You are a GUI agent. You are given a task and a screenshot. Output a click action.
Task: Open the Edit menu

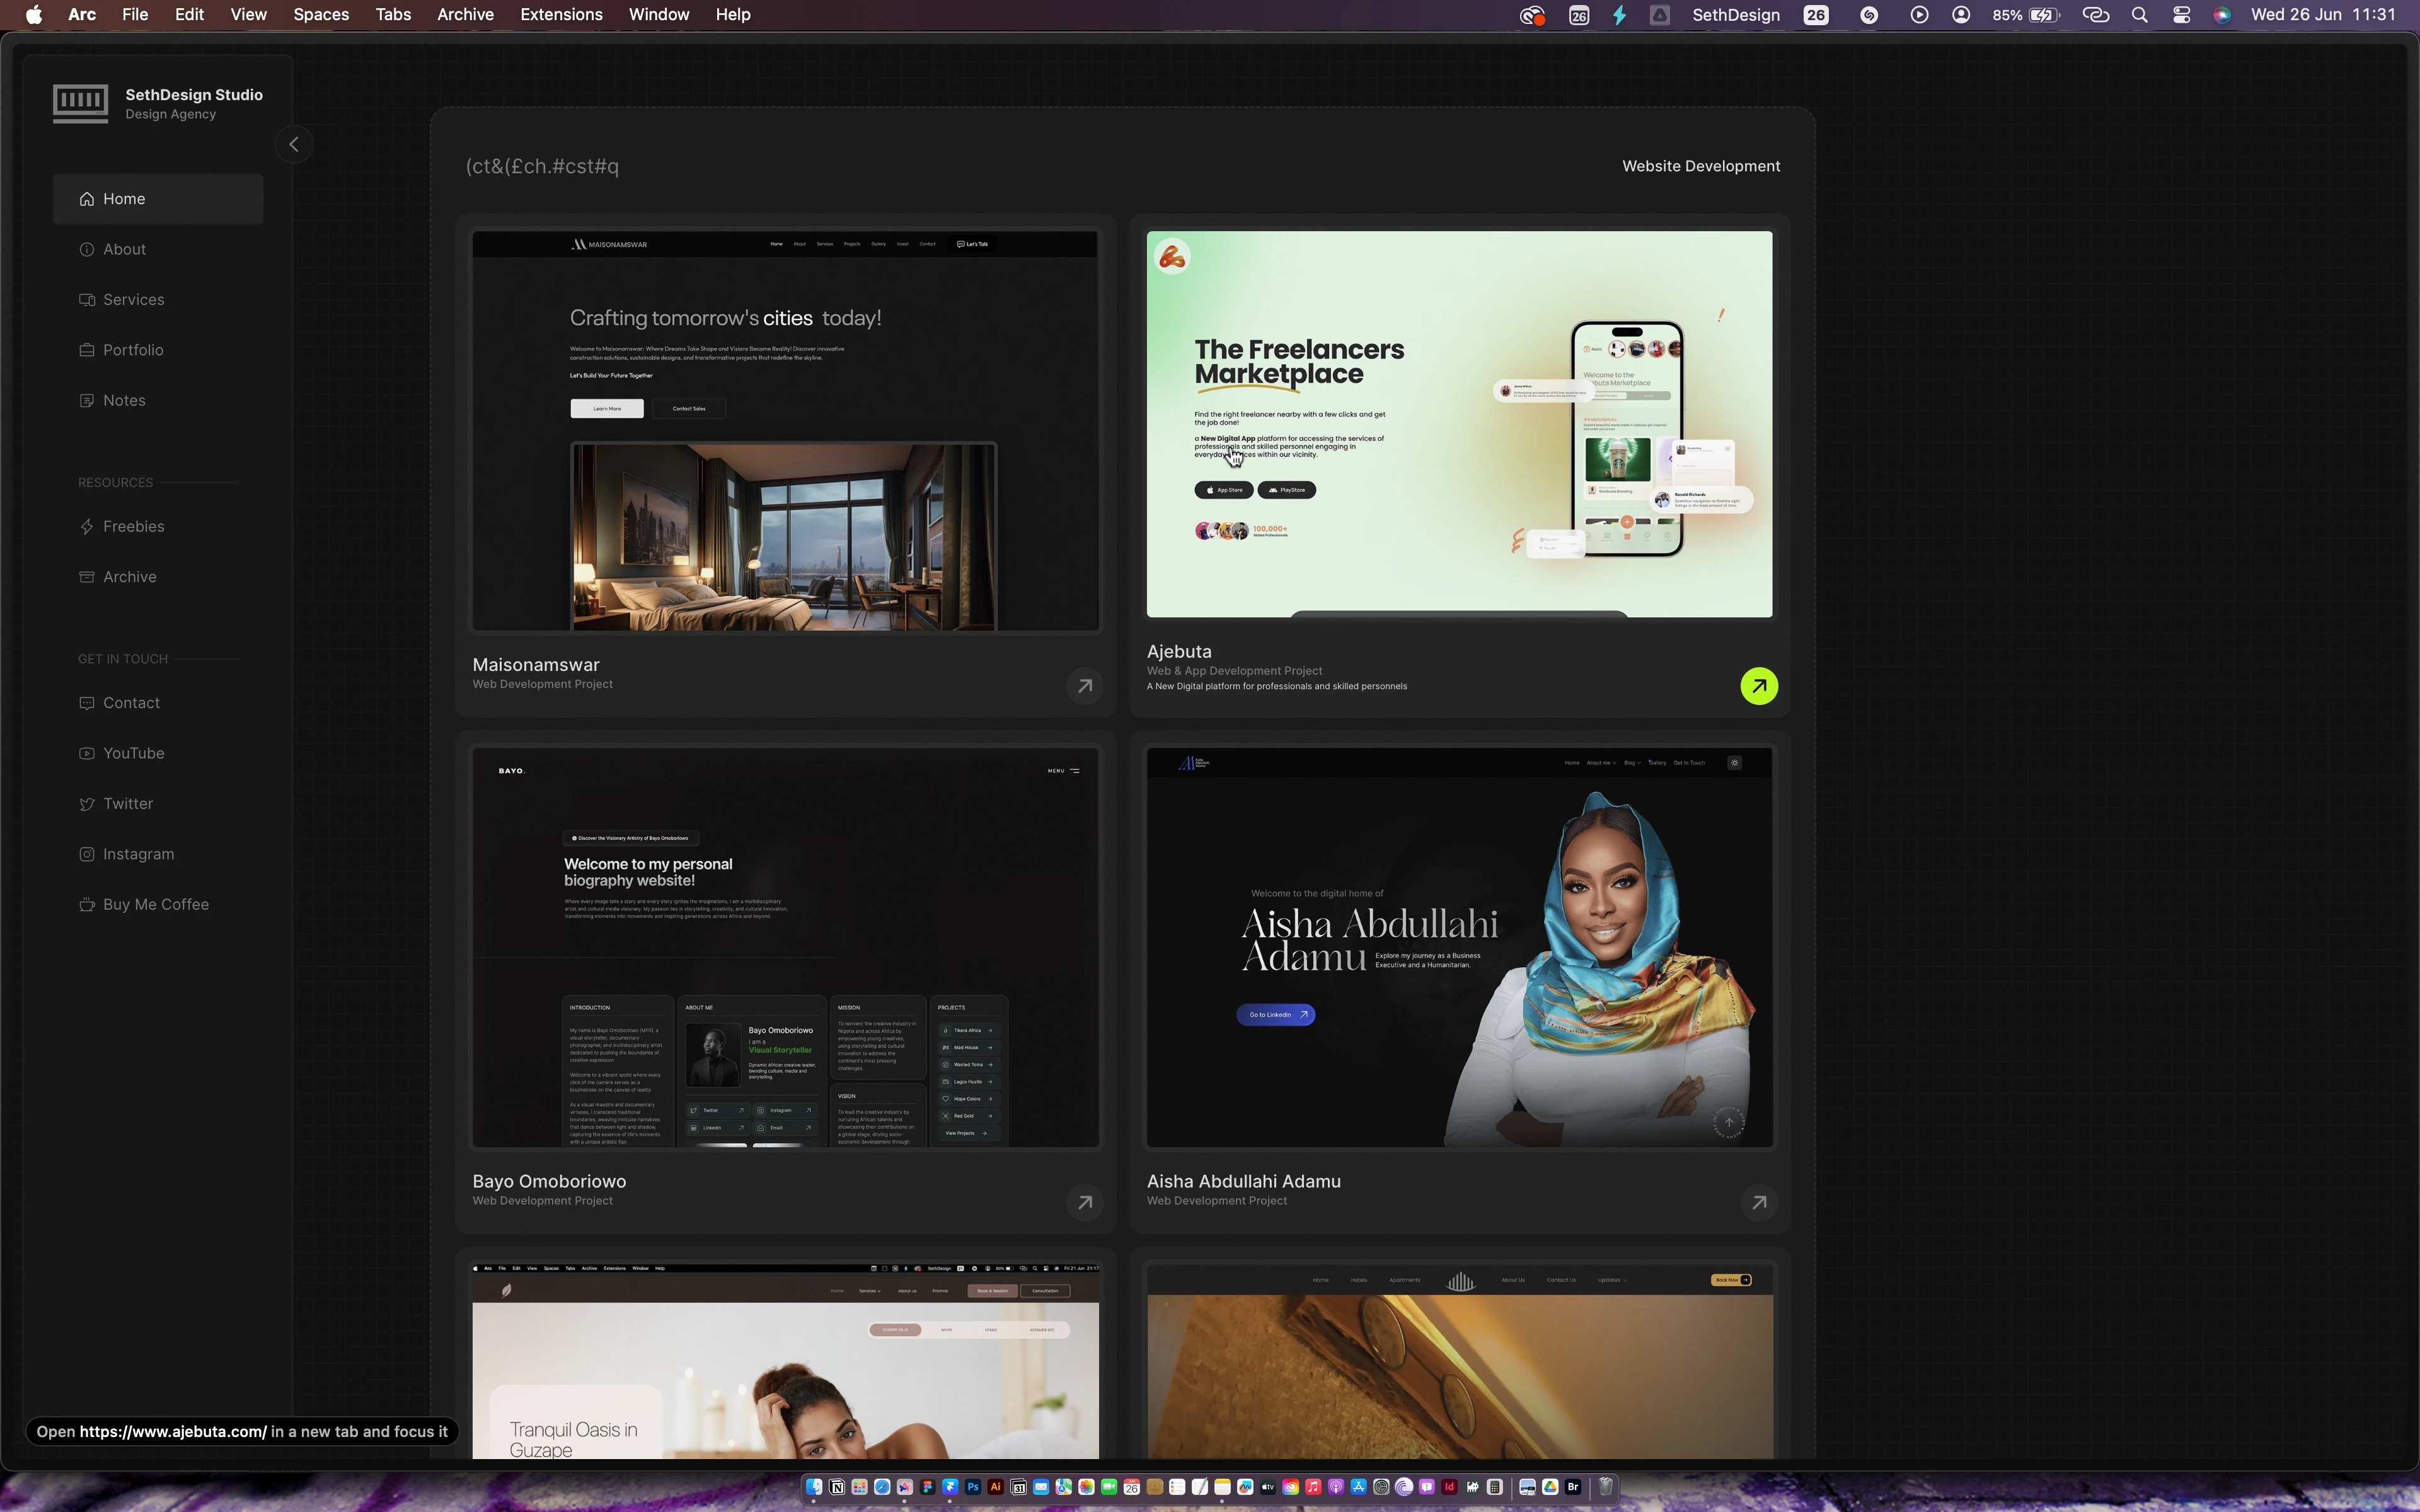[189, 15]
